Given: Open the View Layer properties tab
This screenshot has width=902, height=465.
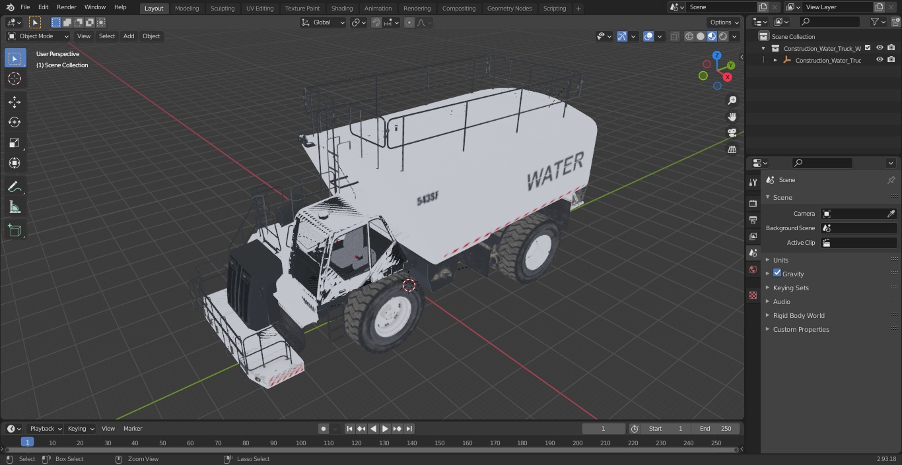Looking at the screenshot, I should pyautogui.click(x=753, y=236).
